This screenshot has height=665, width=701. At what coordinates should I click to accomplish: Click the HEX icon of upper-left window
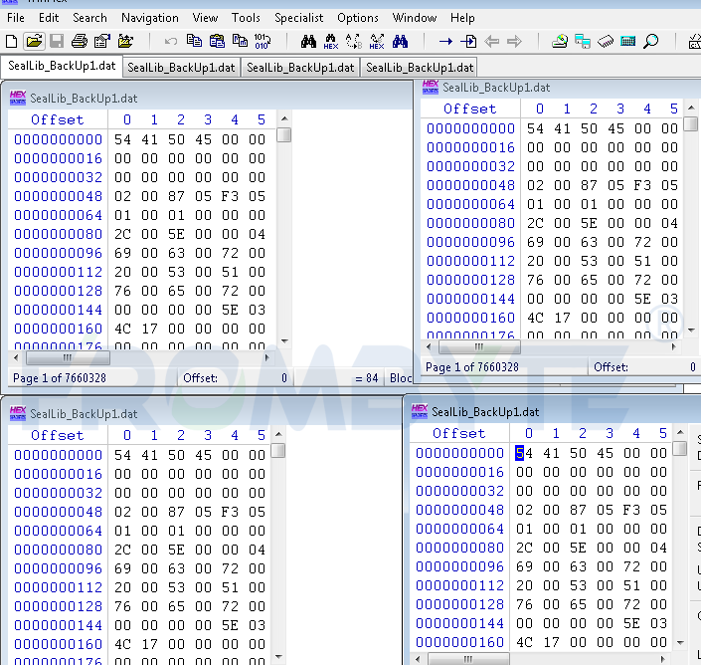(18, 98)
